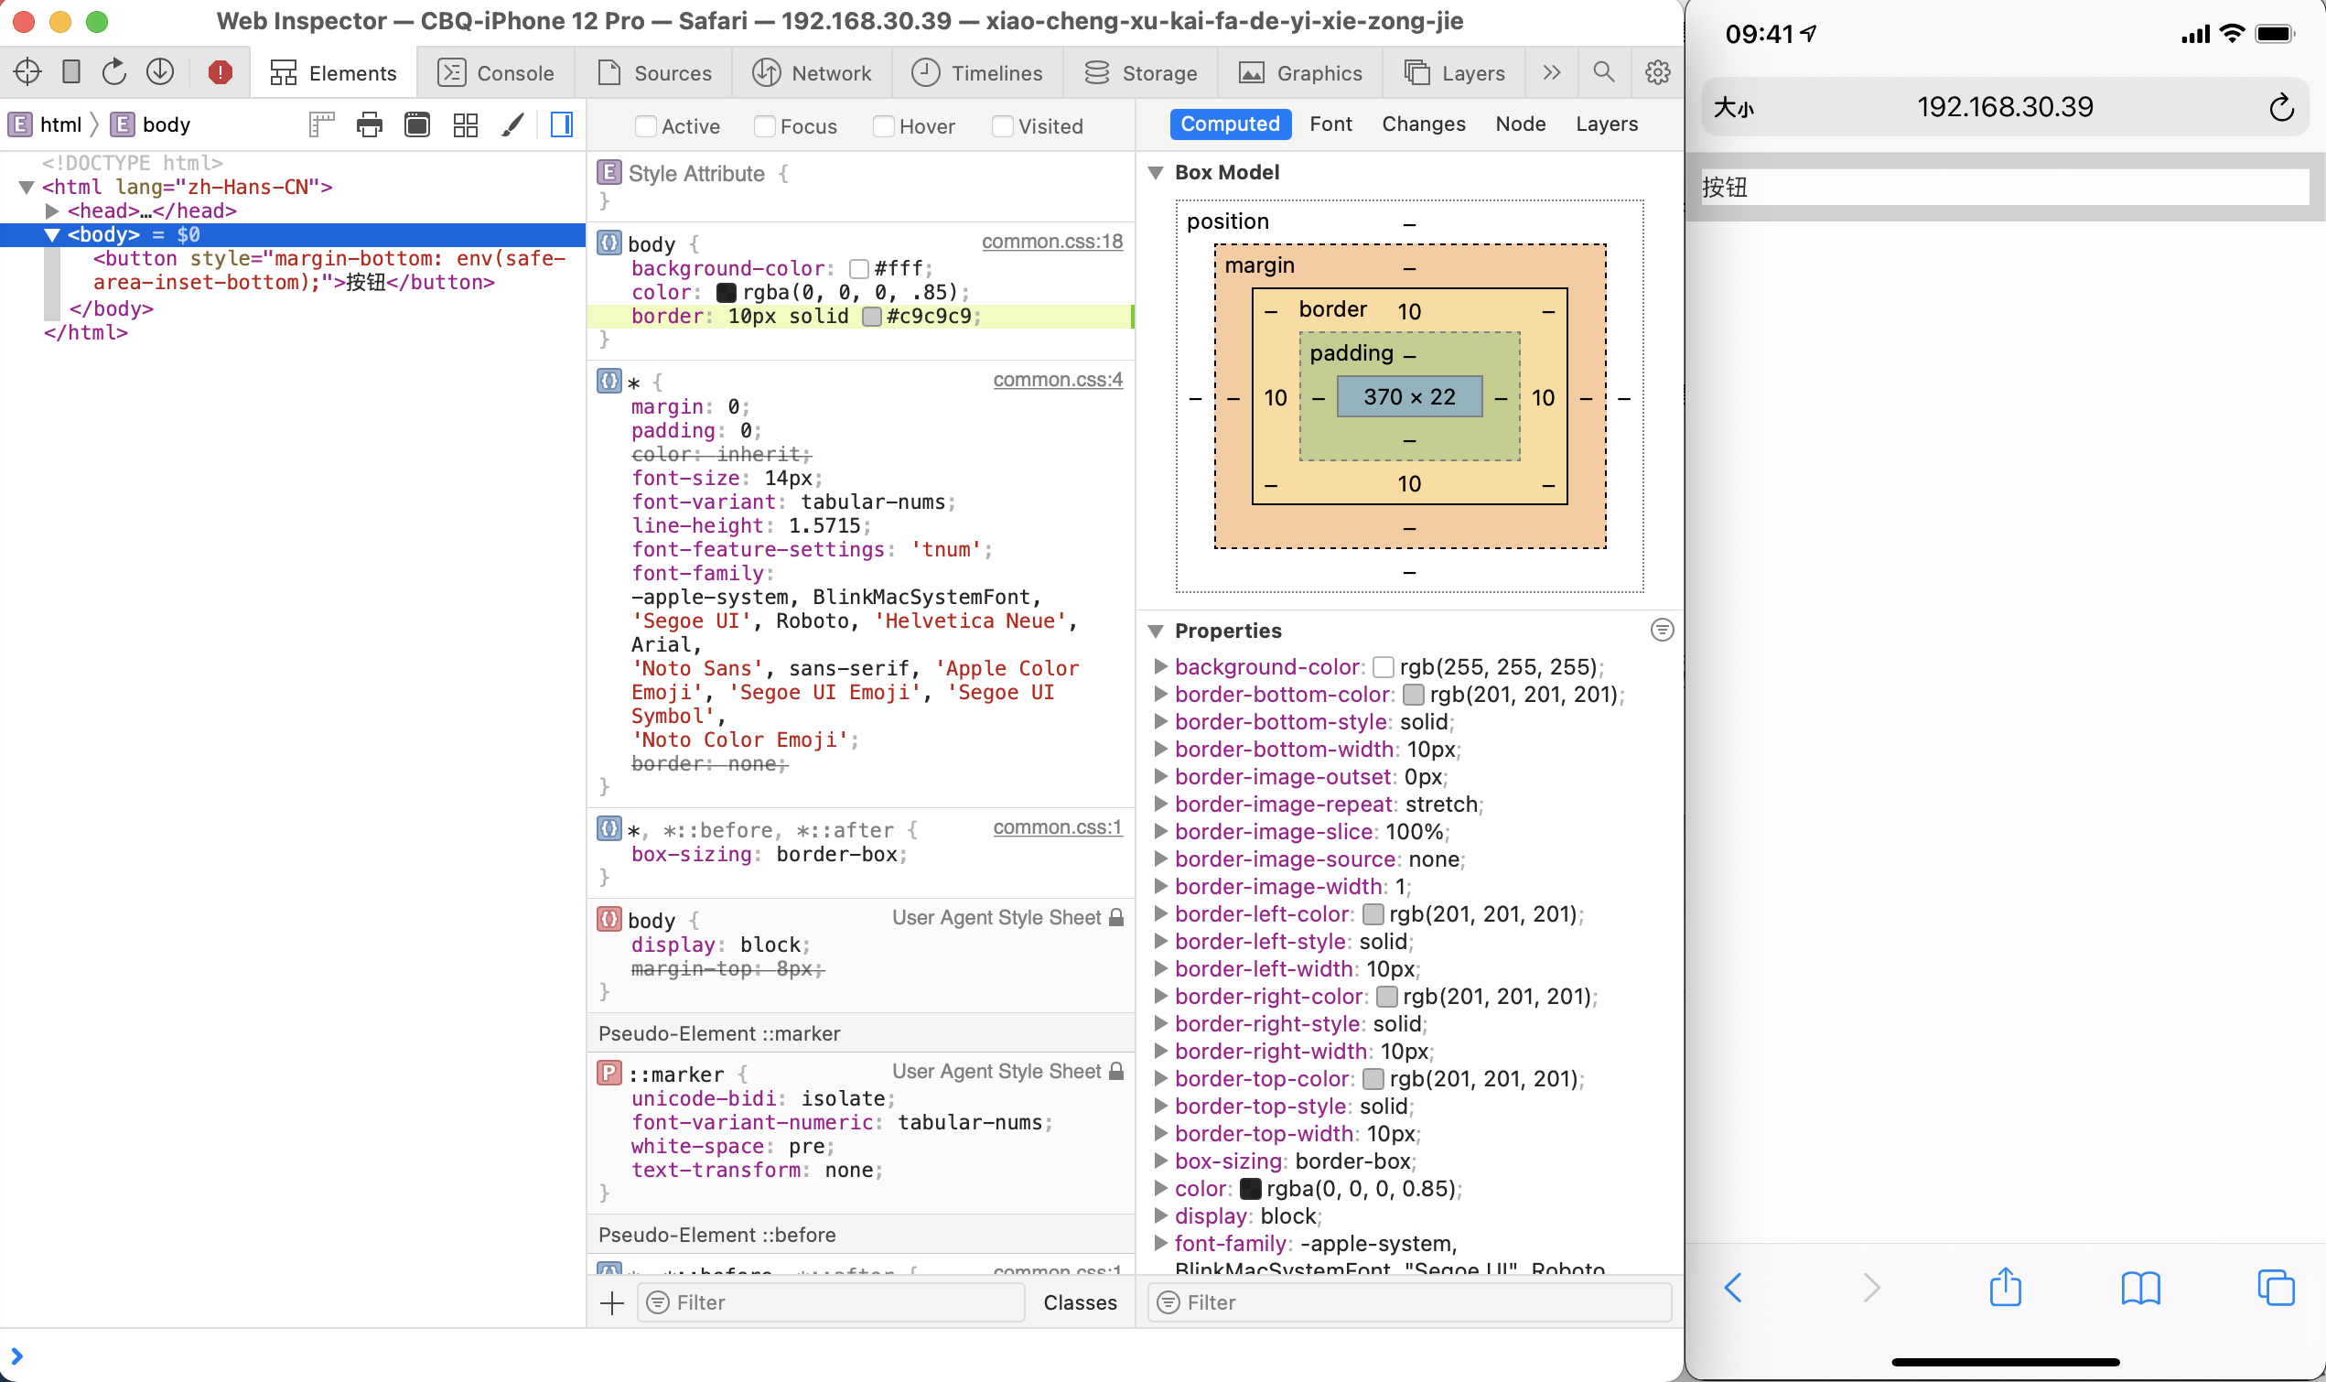Expand background-color computed property
The height and width of the screenshot is (1382, 2326).
(1160, 666)
